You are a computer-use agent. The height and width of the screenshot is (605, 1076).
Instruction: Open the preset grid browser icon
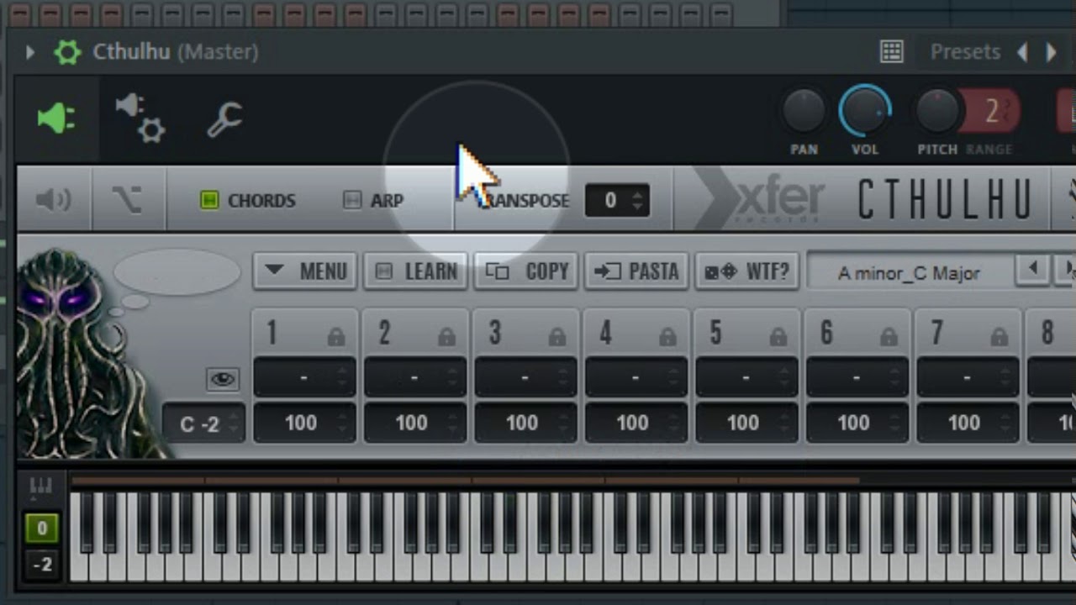[892, 52]
